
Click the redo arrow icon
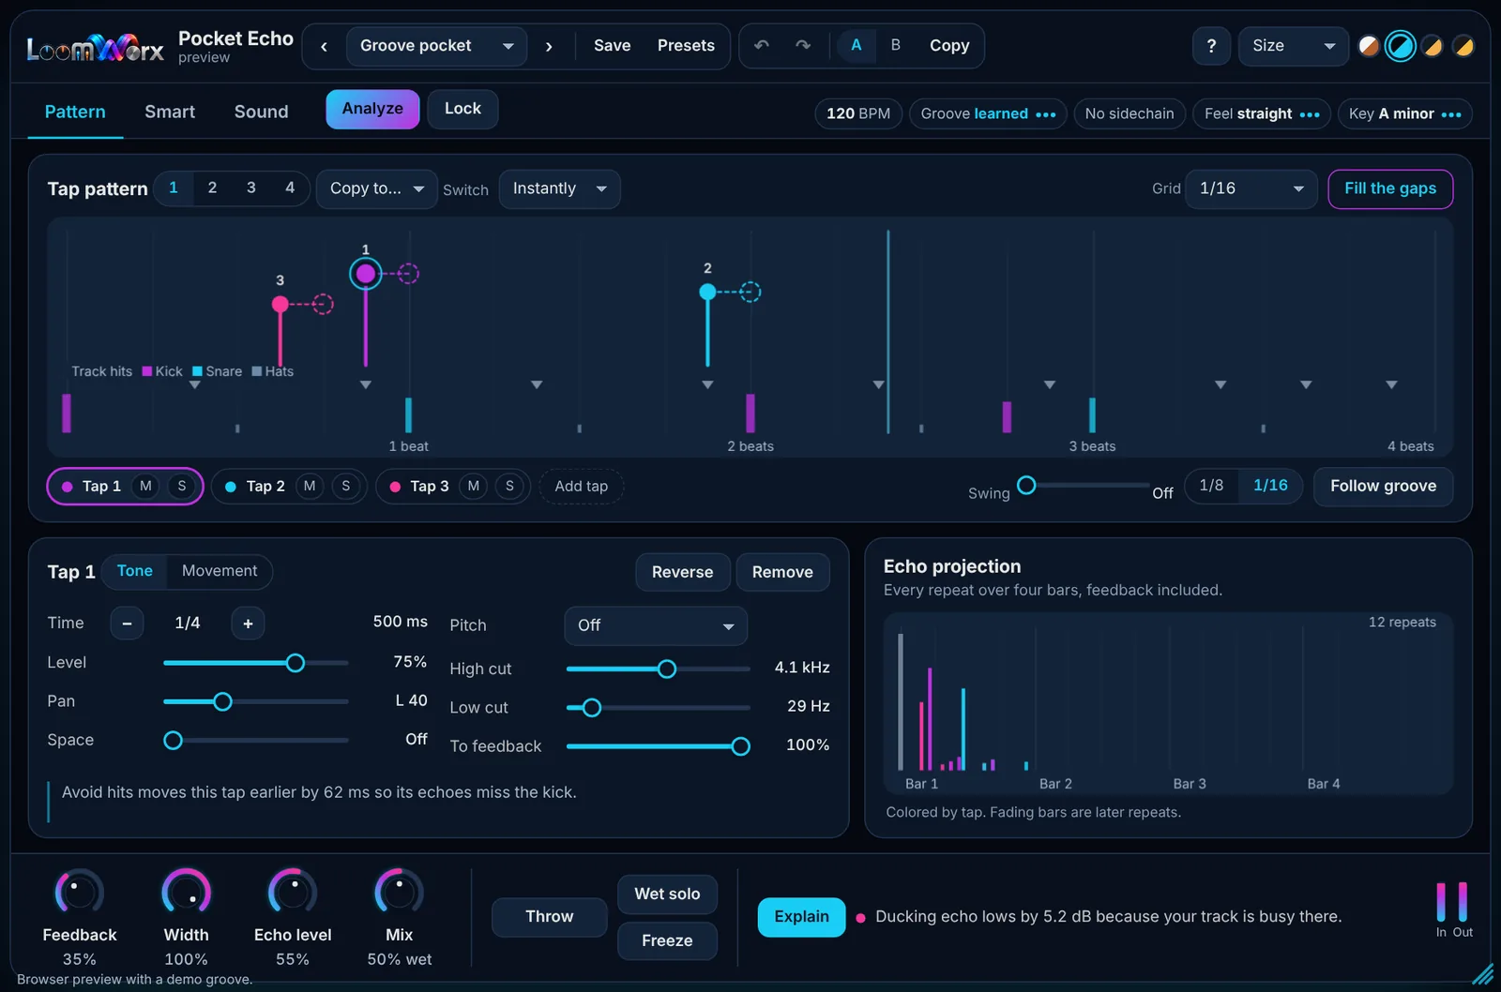tap(803, 45)
